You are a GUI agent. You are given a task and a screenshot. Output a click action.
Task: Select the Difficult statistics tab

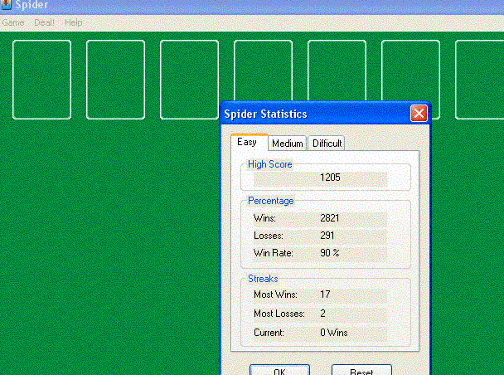(x=327, y=144)
